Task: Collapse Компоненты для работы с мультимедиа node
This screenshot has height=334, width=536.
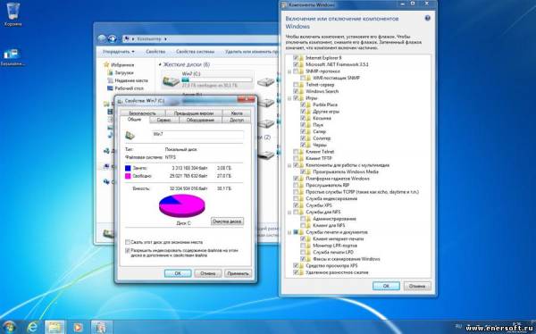Action: click(289, 165)
